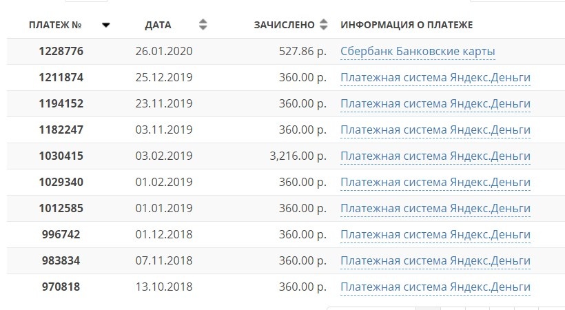
Task: Open payment info for 25.12.2019
Action: [x=435, y=78]
